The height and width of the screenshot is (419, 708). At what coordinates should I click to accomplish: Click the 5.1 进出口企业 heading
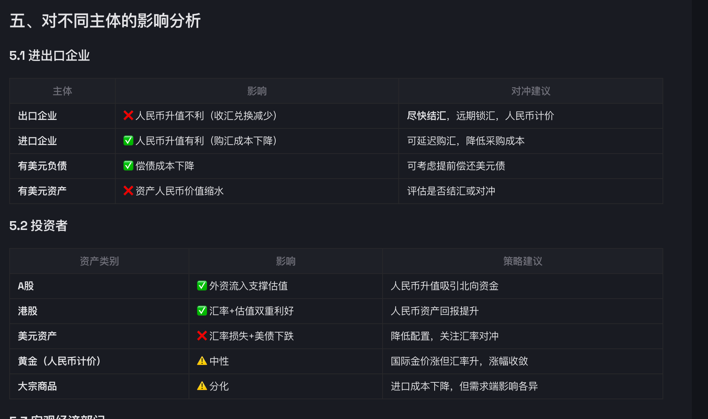pyautogui.click(x=50, y=56)
